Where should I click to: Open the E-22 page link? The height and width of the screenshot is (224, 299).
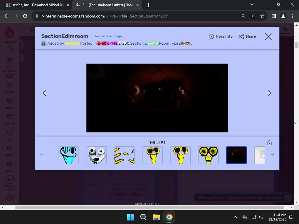(185, 43)
